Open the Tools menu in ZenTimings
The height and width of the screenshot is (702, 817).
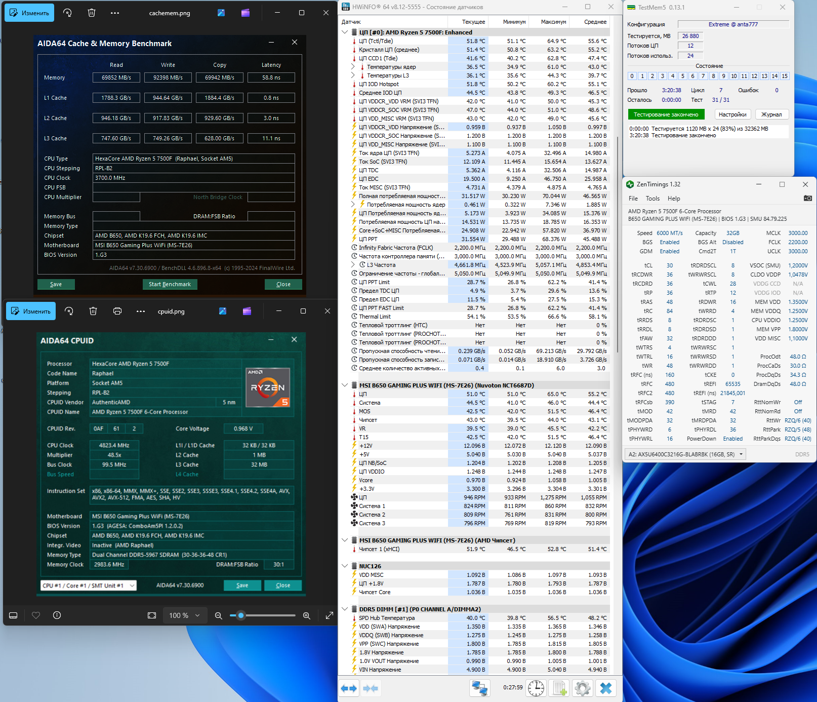coord(652,199)
